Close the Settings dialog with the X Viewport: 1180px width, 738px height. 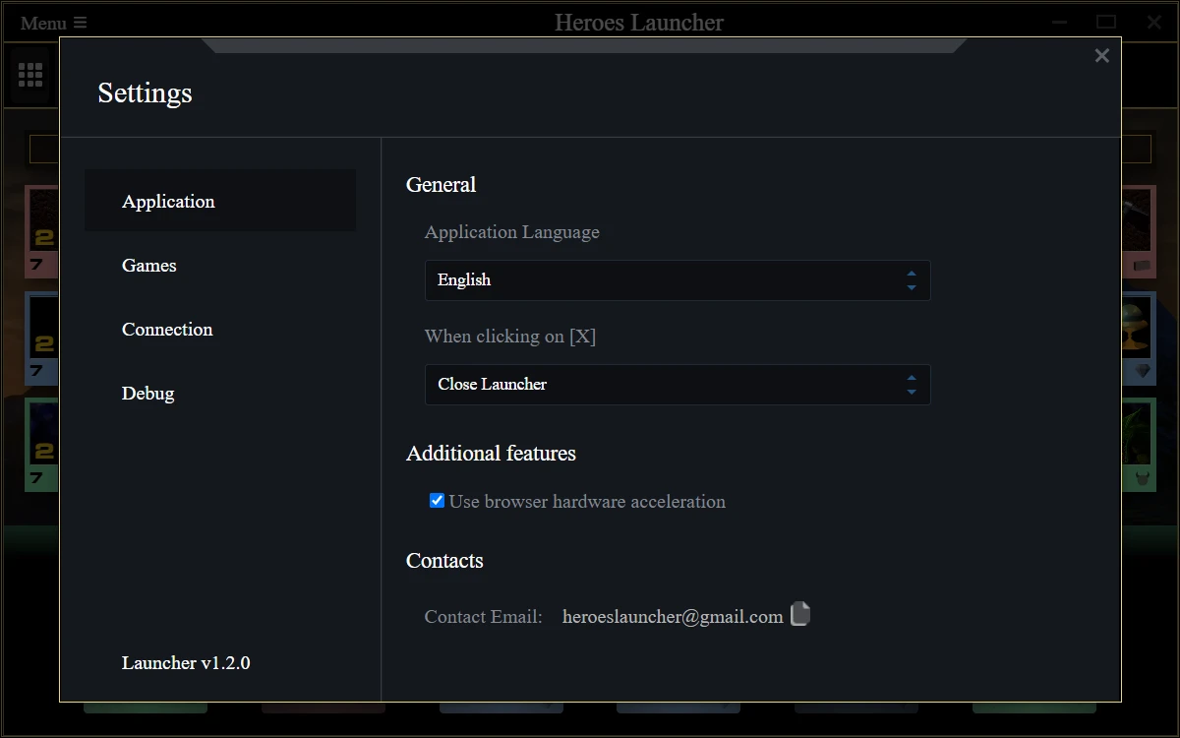tap(1101, 56)
